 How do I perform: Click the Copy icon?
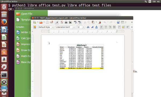coord(89,22)
